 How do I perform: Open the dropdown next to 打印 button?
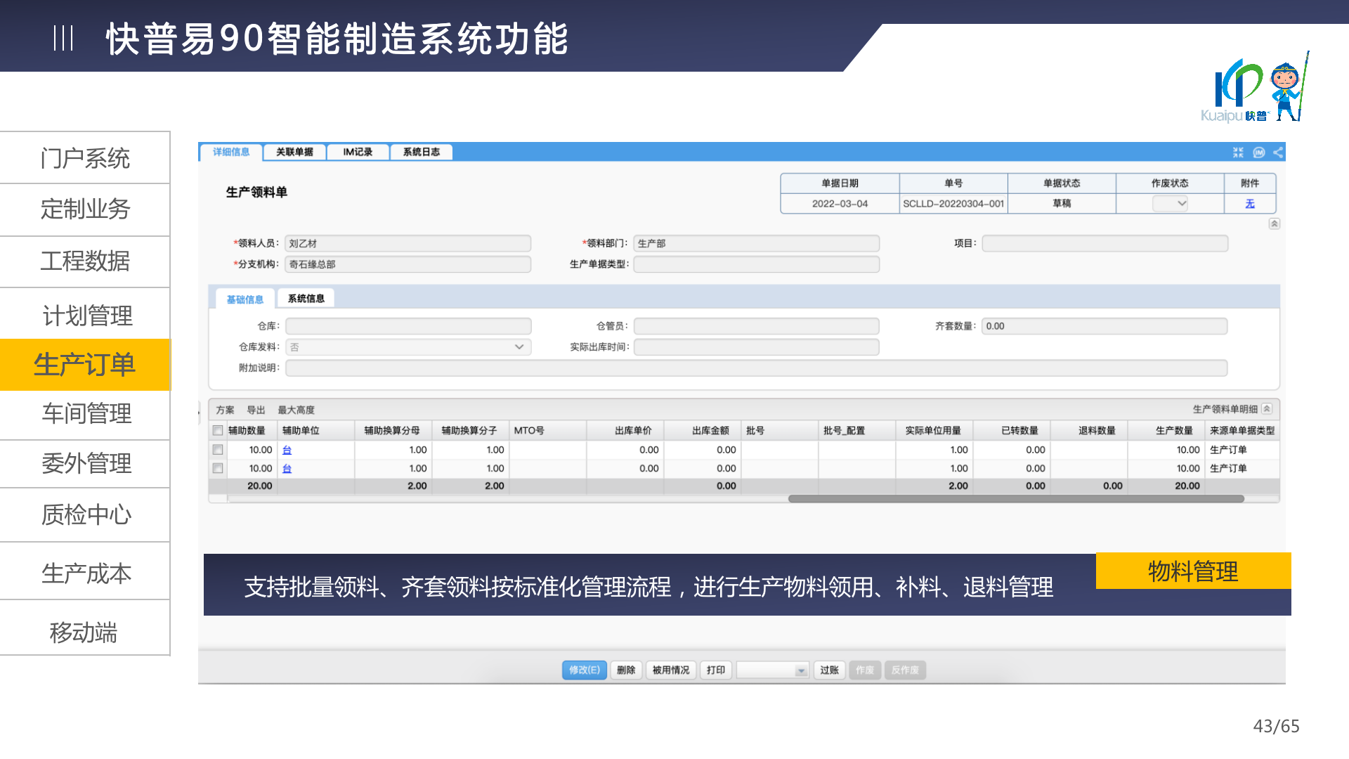800,670
